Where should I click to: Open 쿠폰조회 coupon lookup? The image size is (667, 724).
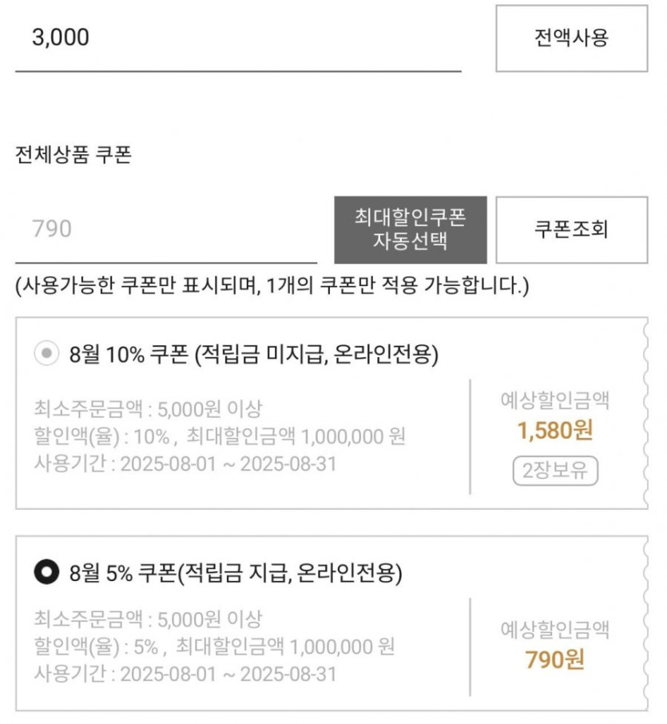(571, 230)
